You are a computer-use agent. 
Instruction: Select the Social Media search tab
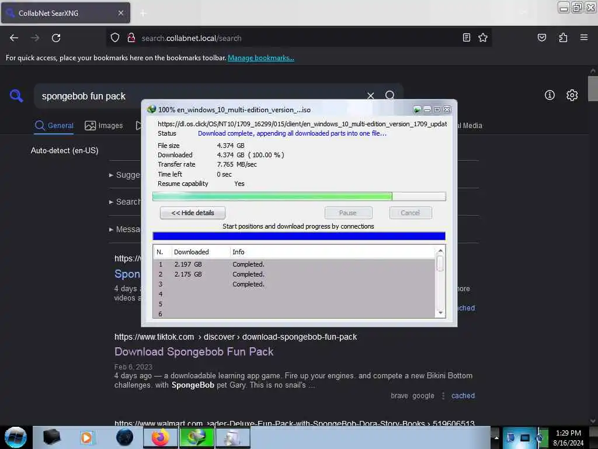click(470, 125)
